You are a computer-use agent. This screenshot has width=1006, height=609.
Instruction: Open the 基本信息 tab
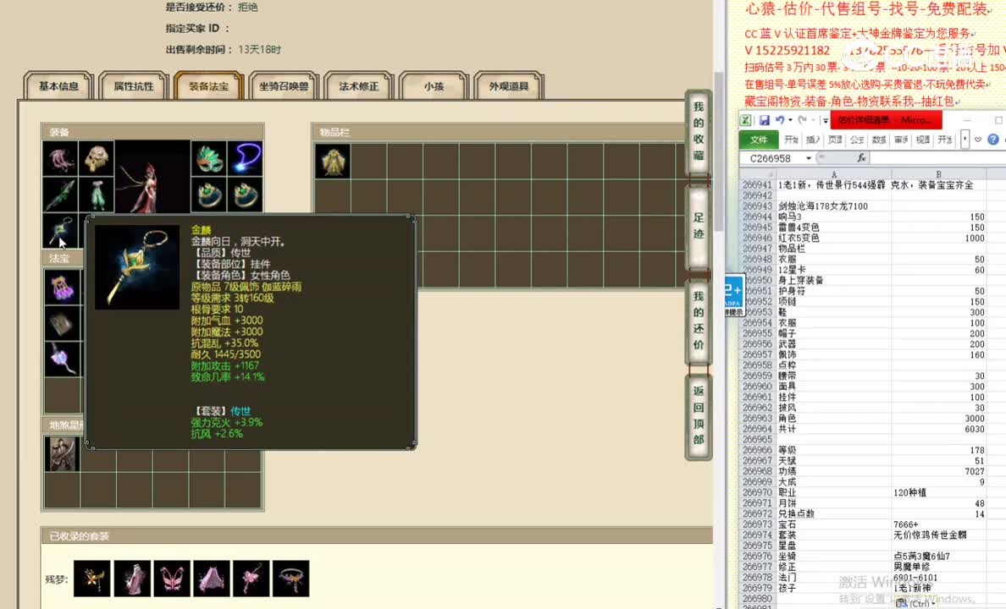click(58, 86)
